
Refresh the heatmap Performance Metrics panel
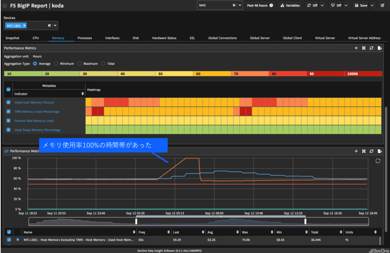(371, 48)
